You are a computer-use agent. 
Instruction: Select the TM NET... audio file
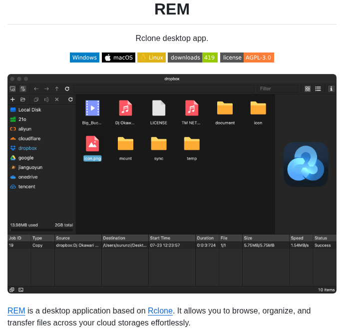(191, 112)
